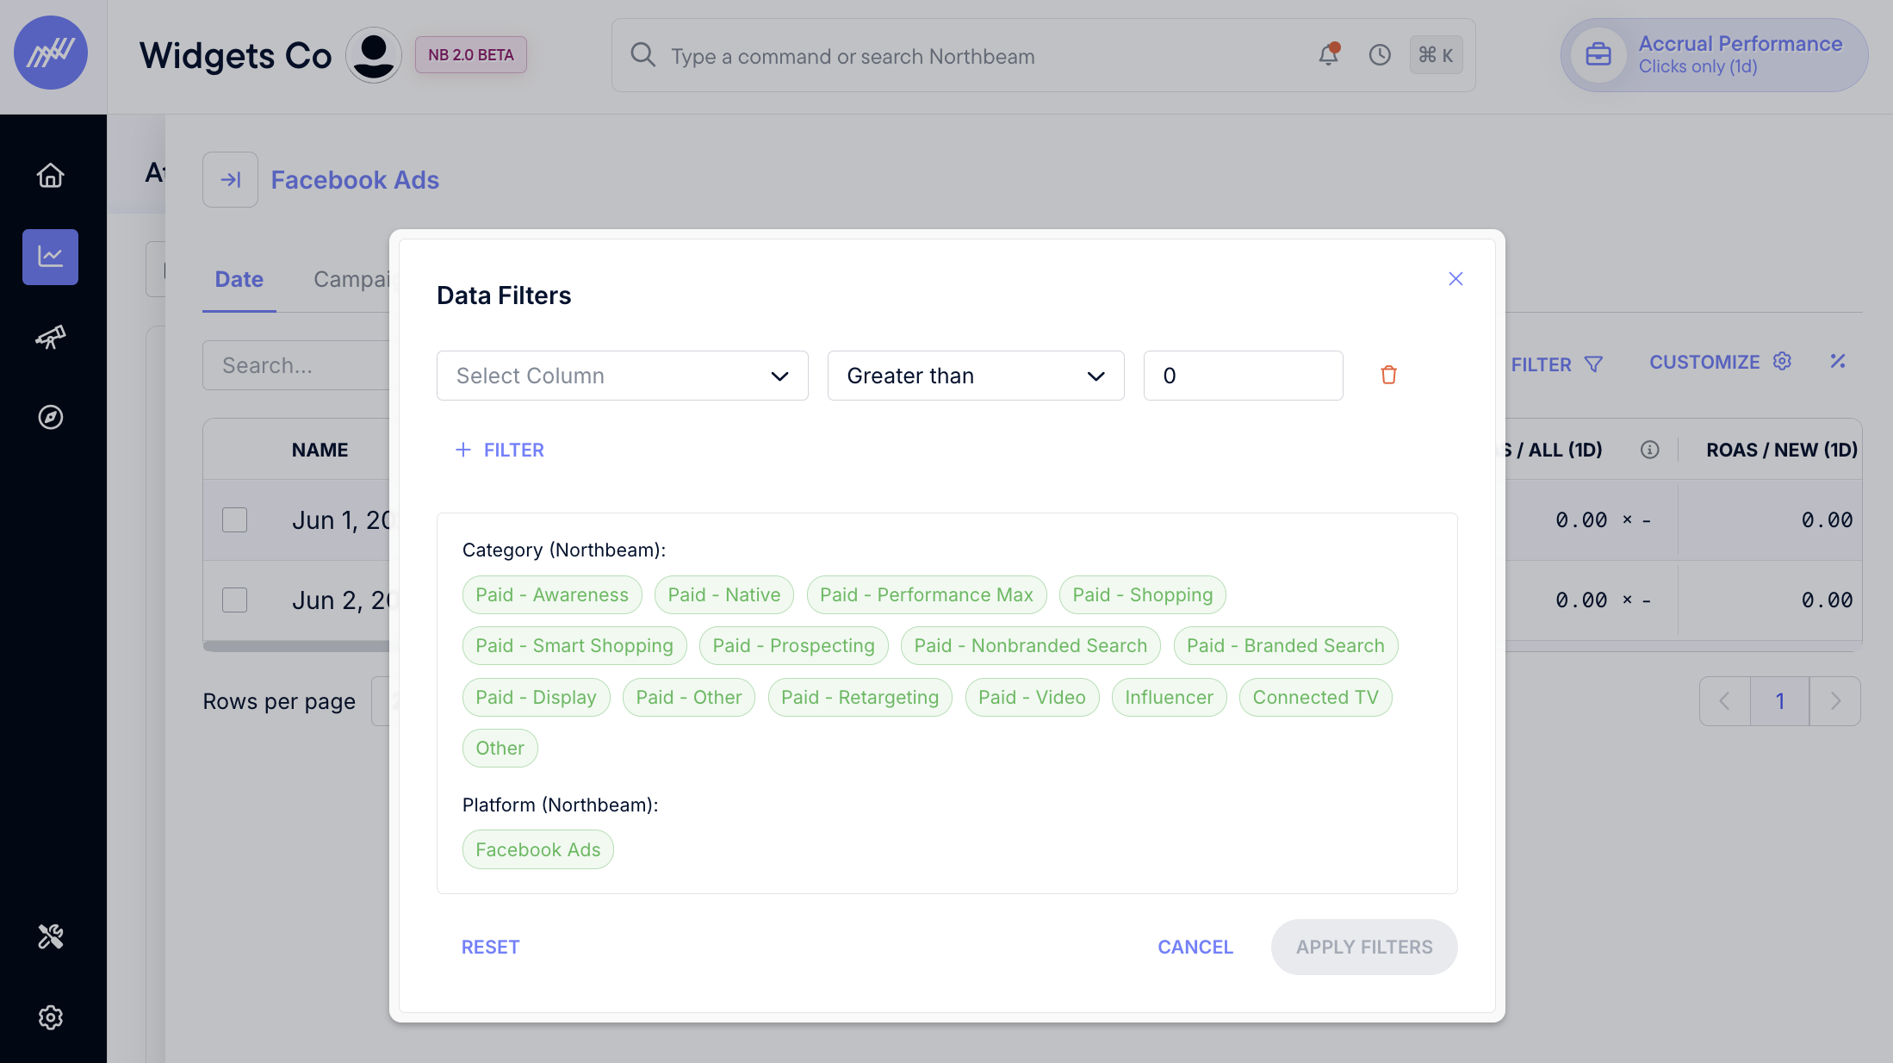This screenshot has width=1893, height=1063.
Task: Open the Accrual Performance model selector
Action: [1714, 54]
